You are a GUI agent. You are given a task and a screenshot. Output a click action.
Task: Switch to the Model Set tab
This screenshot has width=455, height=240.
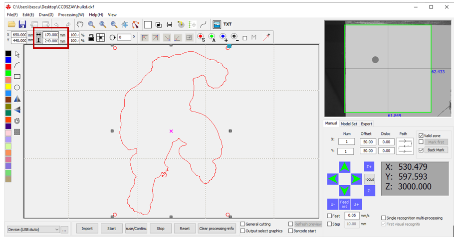coord(349,123)
